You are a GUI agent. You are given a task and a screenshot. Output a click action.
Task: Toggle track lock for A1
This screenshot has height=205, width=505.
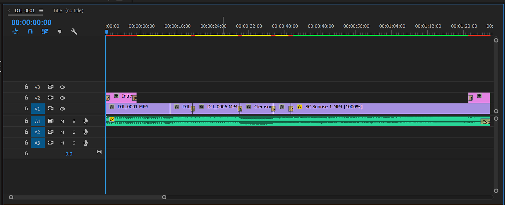coord(27,121)
